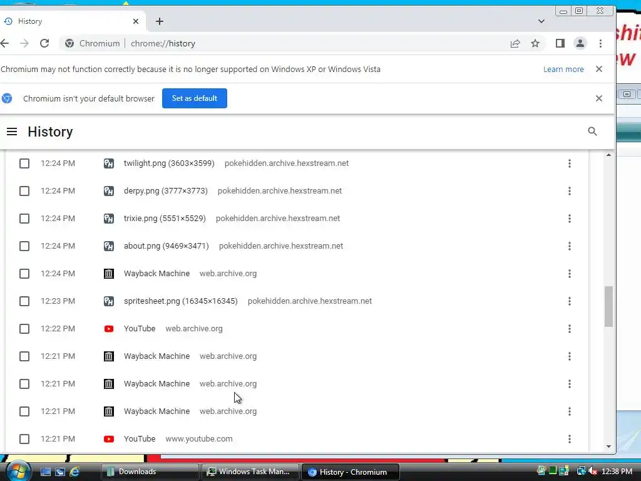This screenshot has width=641, height=481.
Task: Open more actions for spritesheet.png entry
Action: [570, 301]
